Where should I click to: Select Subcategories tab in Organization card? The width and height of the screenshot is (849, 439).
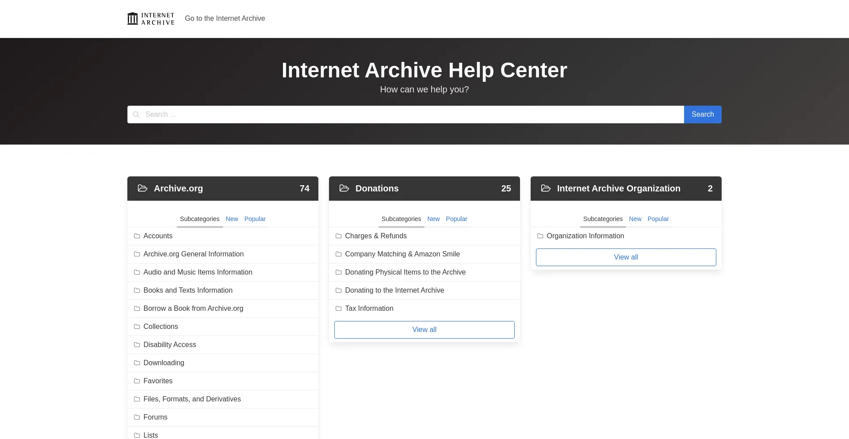[x=603, y=219]
